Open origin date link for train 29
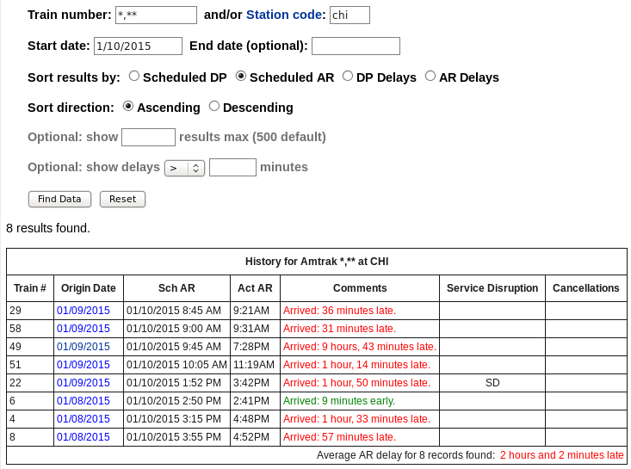 coord(84,311)
